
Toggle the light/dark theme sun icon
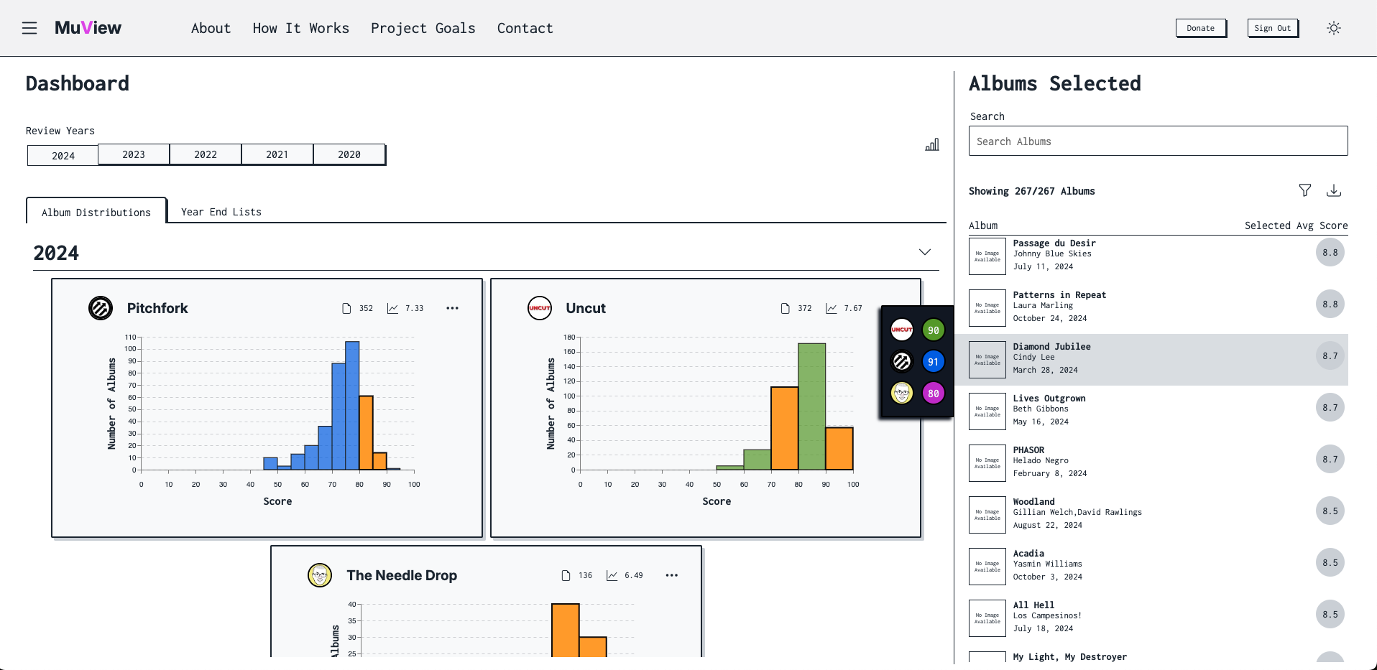(x=1333, y=28)
